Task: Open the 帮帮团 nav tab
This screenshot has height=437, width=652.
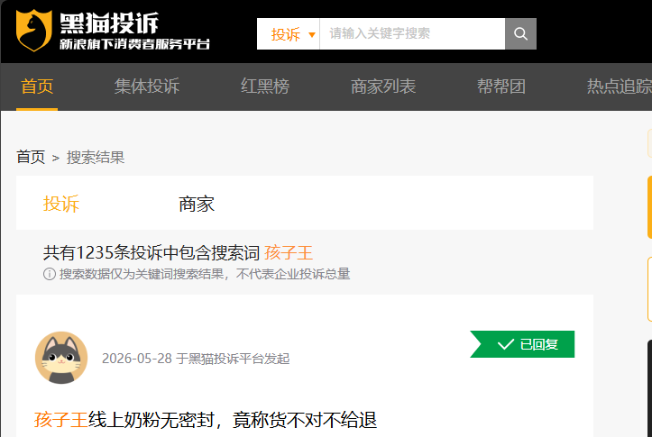Action: 501,86
